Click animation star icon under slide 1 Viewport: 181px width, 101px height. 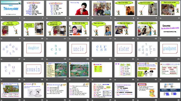(x=1, y=18)
